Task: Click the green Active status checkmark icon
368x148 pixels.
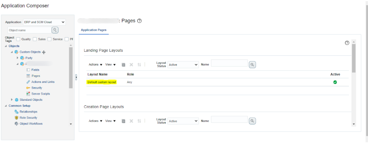Action: click(335, 82)
